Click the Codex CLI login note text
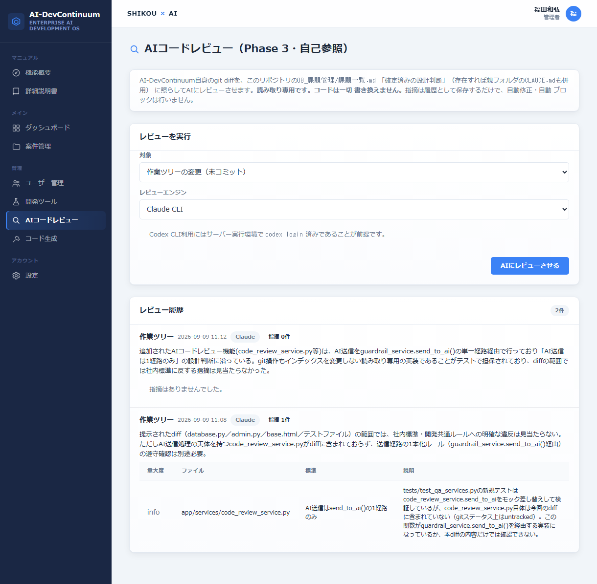This screenshot has height=584, width=597. 268,235
